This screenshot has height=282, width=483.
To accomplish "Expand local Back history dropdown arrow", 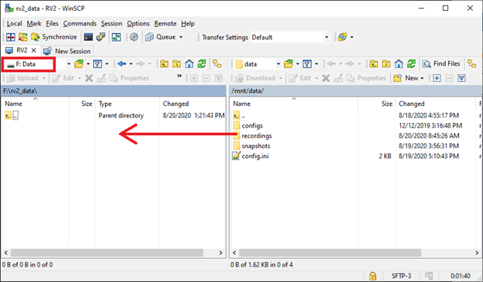I will pos(131,64).
